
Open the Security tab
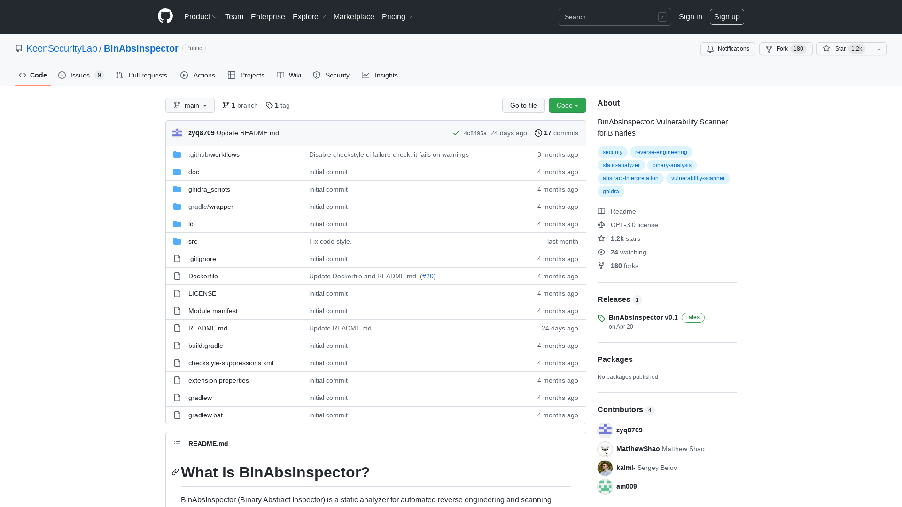(x=331, y=75)
